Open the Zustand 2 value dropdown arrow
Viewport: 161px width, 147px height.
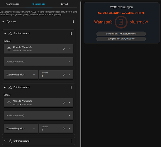click(70, 128)
